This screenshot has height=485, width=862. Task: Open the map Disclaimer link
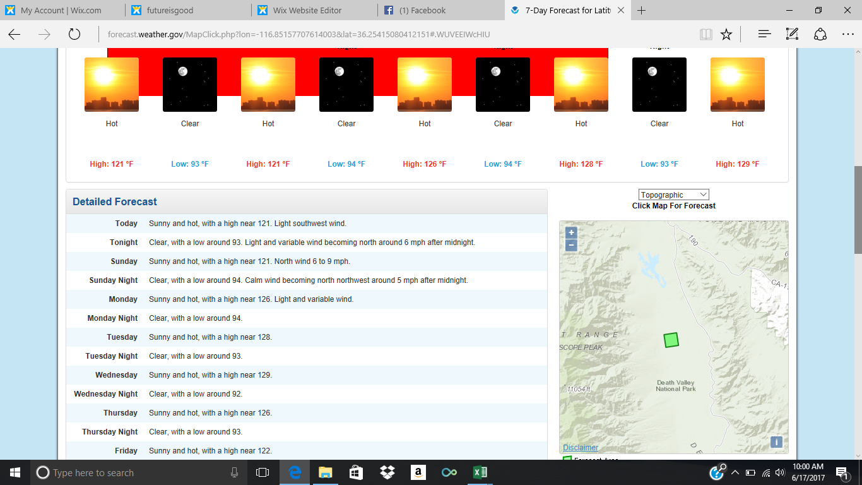click(x=581, y=448)
